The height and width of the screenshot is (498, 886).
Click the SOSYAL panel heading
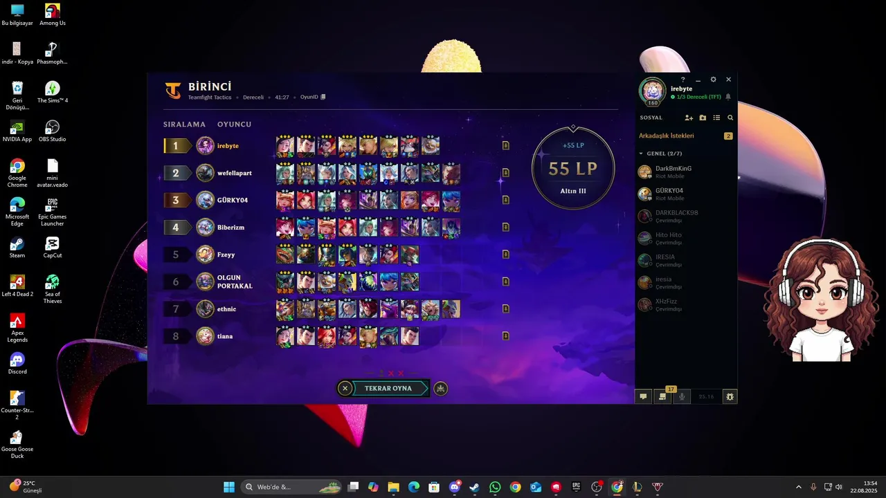coord(651,118)
